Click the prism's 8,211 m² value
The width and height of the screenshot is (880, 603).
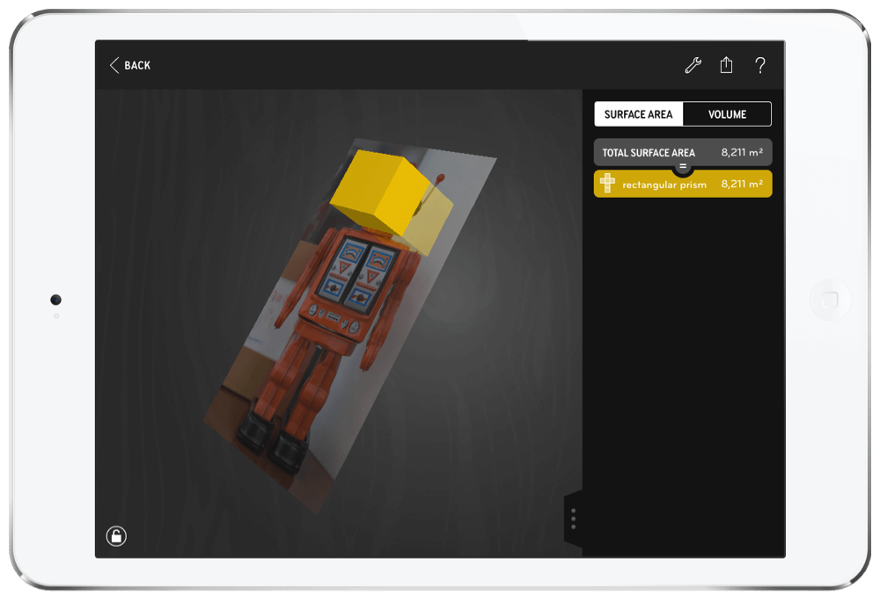(x=741, y=184)
